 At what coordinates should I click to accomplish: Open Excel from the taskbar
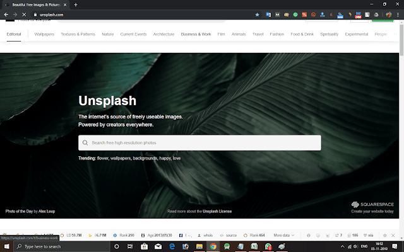[x=254, y=246]
